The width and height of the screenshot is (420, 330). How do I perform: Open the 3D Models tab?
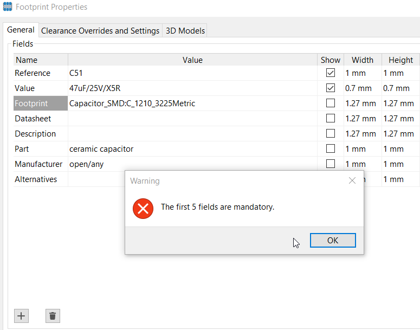click(185, 31)
